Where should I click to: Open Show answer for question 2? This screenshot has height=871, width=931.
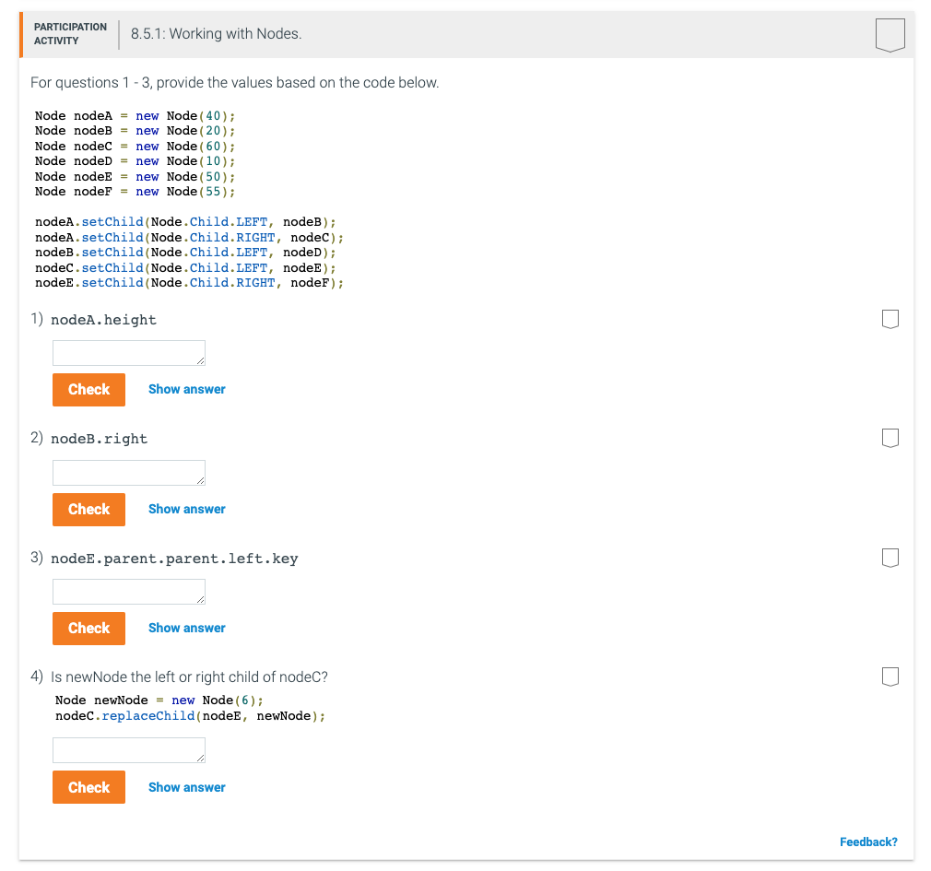click(186, 509)
